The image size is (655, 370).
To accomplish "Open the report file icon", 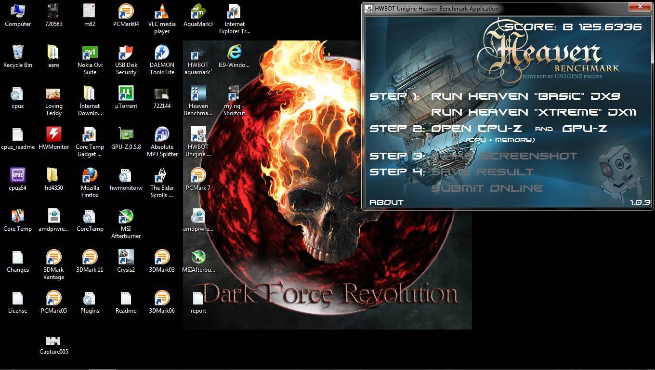I will click(198, 303).
